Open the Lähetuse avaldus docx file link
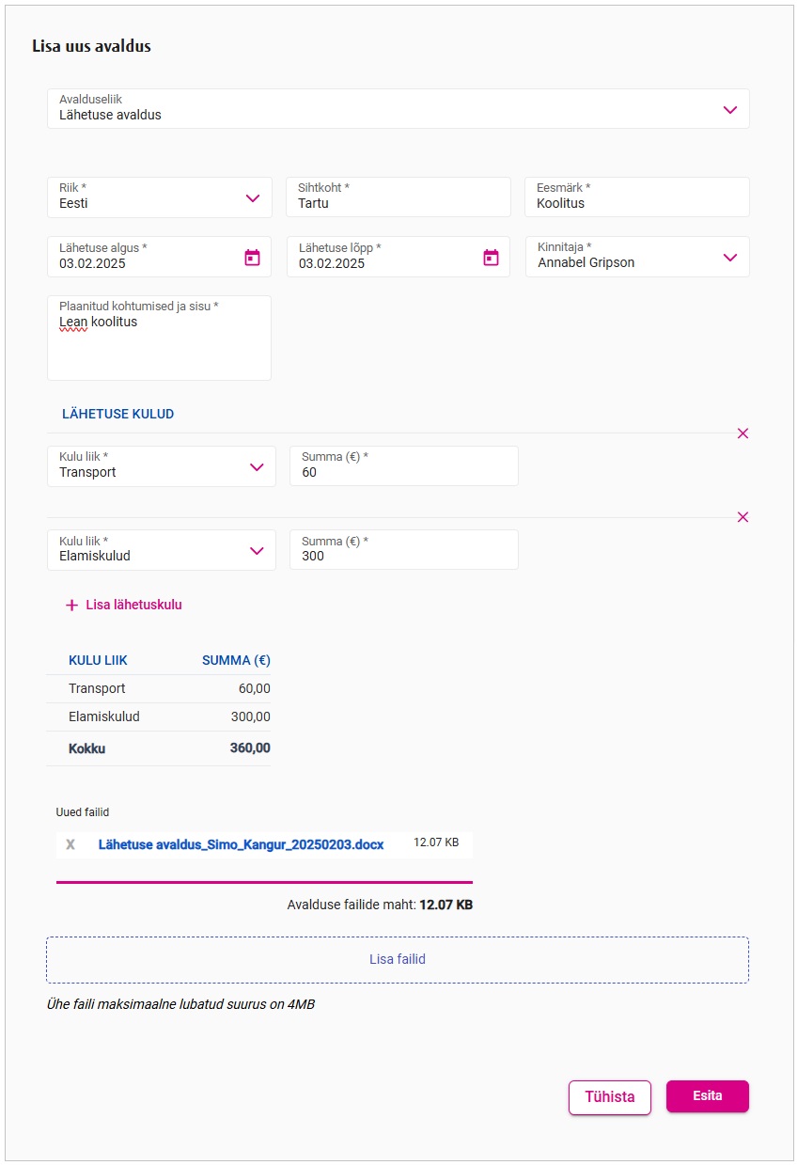Viewport: 797px width, 1165px height. click(241, 844)
